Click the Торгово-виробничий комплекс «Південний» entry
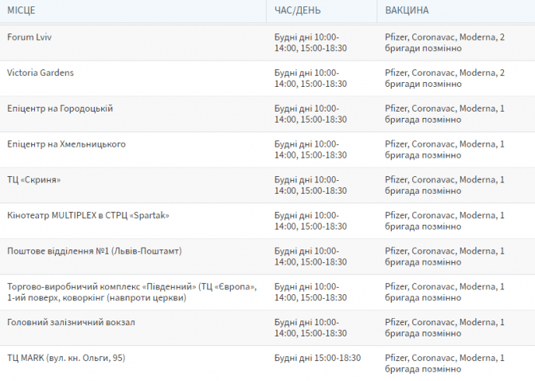 tap(131, 293)
